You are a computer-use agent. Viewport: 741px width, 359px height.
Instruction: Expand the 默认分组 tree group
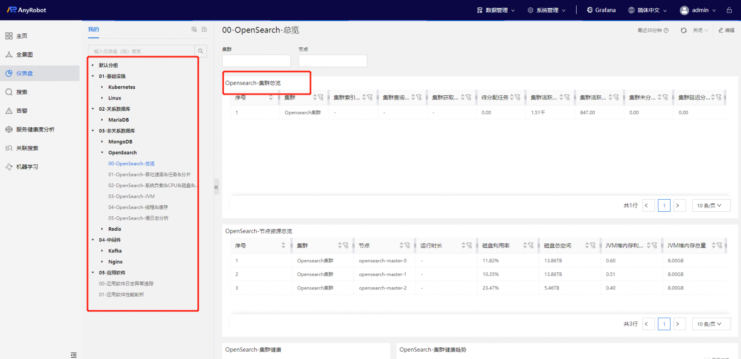pyautogui.click(x=93, y=65)
